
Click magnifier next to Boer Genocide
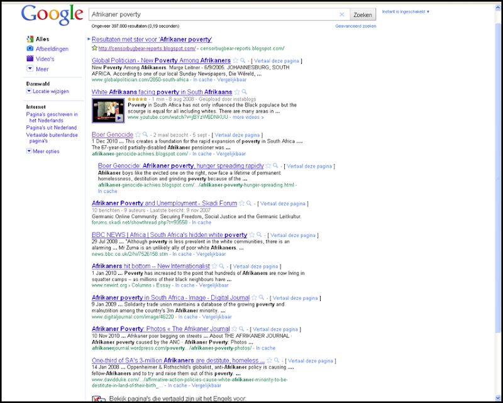point(145,135)
